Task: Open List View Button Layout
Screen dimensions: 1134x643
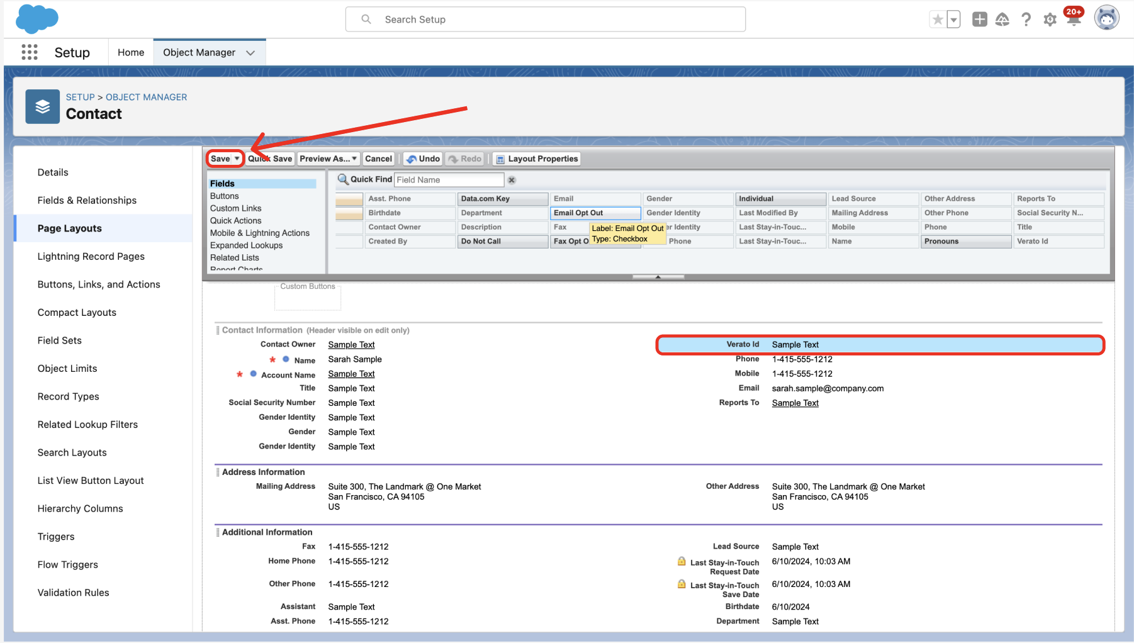Action: click(x=91, y=480)
